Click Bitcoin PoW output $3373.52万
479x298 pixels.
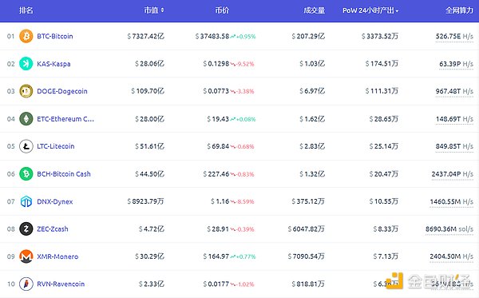(x=380, y=37)
